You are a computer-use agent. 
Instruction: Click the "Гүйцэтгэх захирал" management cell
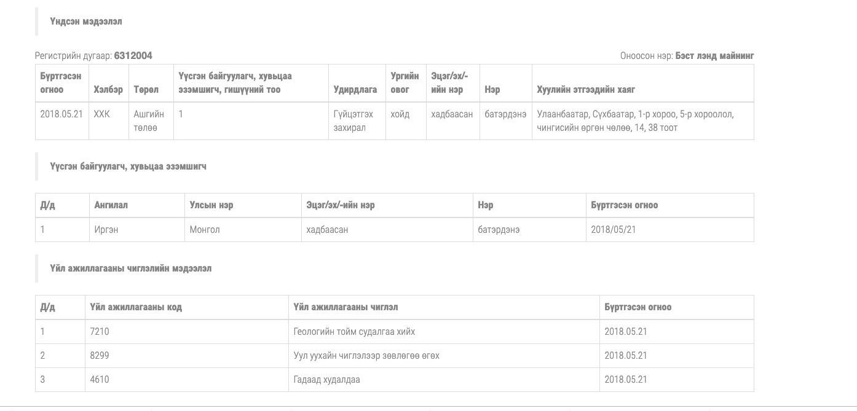coord(353,121)
